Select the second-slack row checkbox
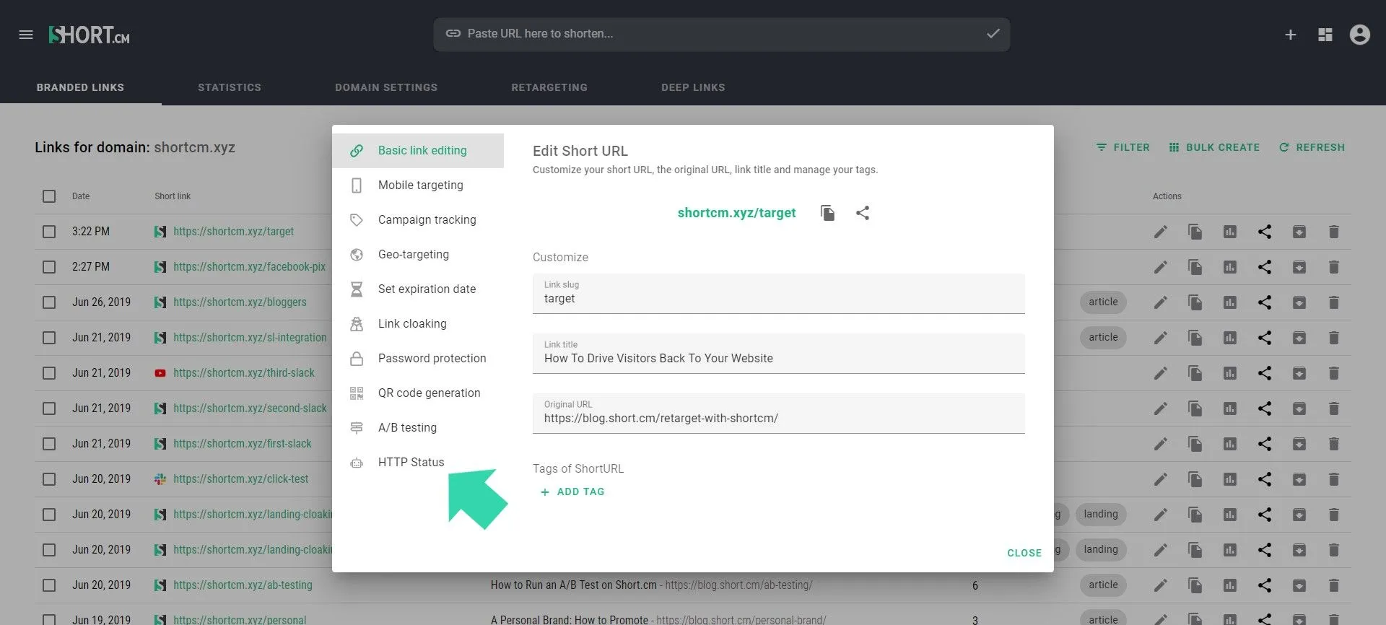Viewport: 1386px width, 625px height. (x=49, y=408)
